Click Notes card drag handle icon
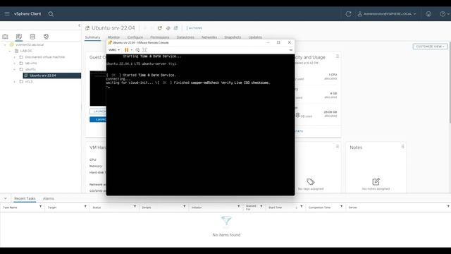 [402, 147]
